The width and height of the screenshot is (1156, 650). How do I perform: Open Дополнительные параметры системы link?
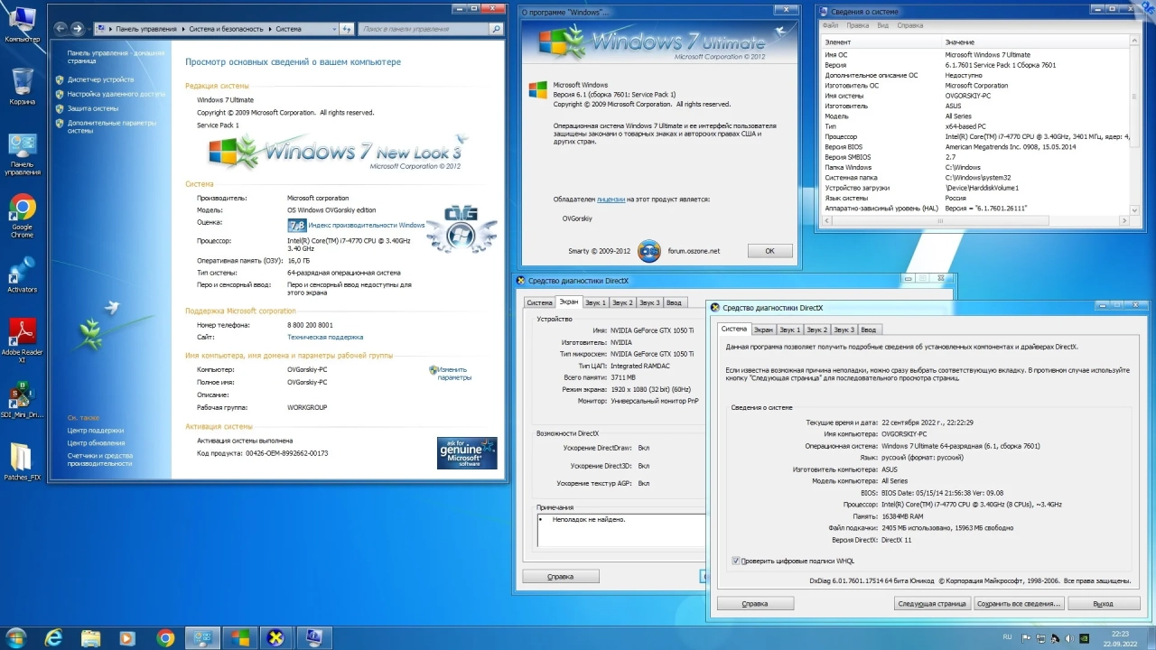pos(111,126)
